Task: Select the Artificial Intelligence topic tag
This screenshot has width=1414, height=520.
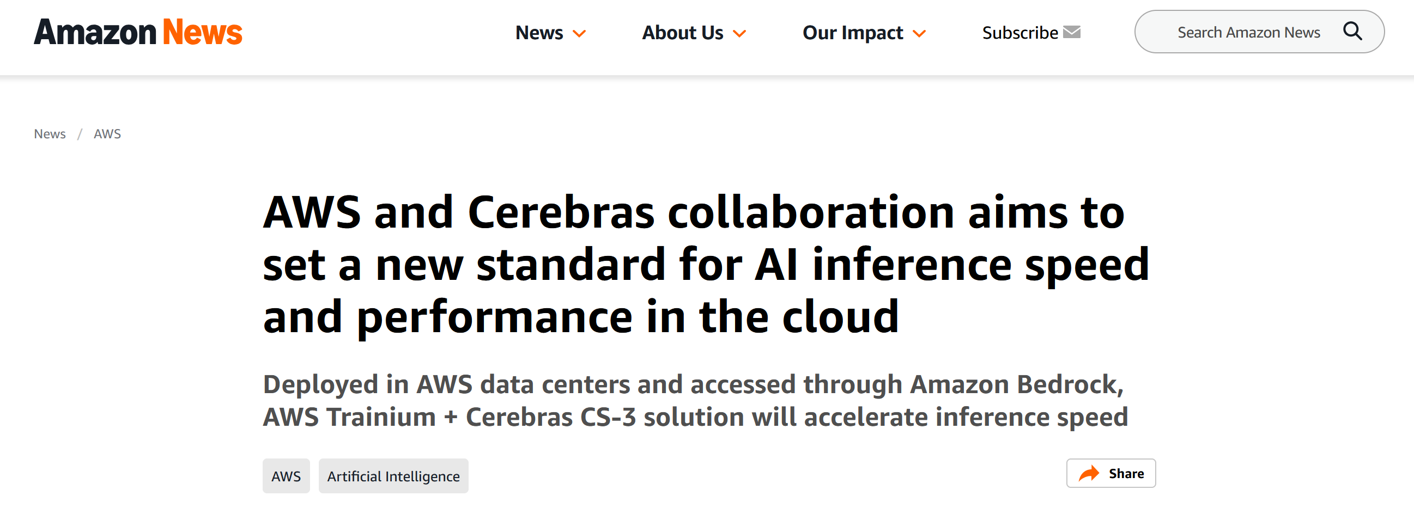Action: tap(393, 476)
